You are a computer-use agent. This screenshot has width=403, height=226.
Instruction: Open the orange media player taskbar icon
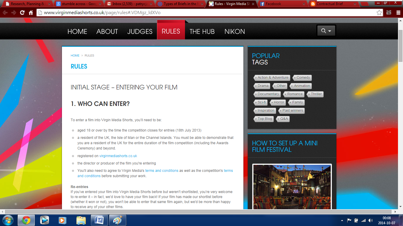(63, 220)
